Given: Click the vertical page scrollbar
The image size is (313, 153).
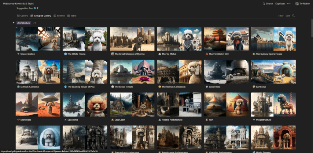Looking at the screenshot, I should pyautogui.click(x=312, y=28).
